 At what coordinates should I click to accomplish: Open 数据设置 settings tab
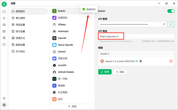(x=29, y=45)
